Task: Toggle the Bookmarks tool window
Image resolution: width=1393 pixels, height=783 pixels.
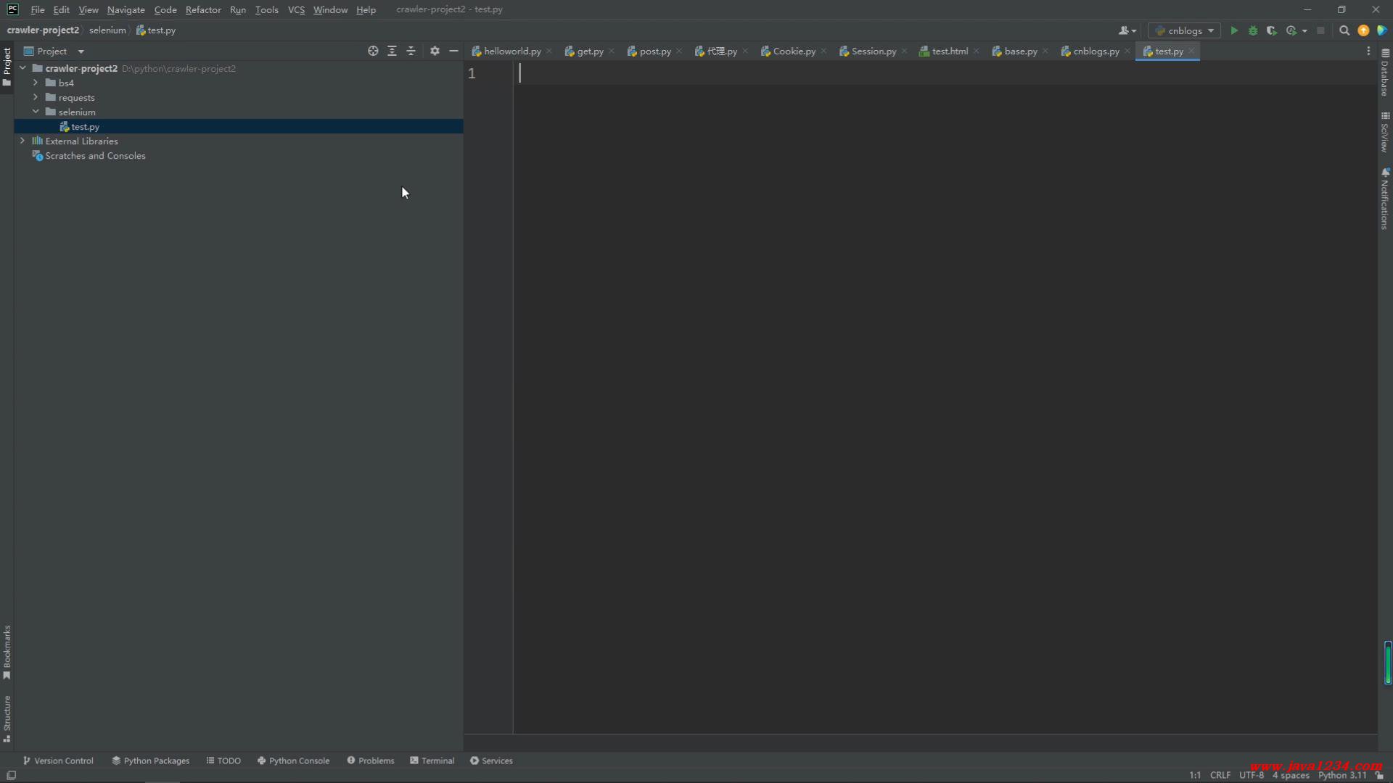Action: click(x=7, y=652)
